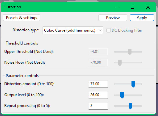Toggle the DC blocking filter checkbox

108,30
